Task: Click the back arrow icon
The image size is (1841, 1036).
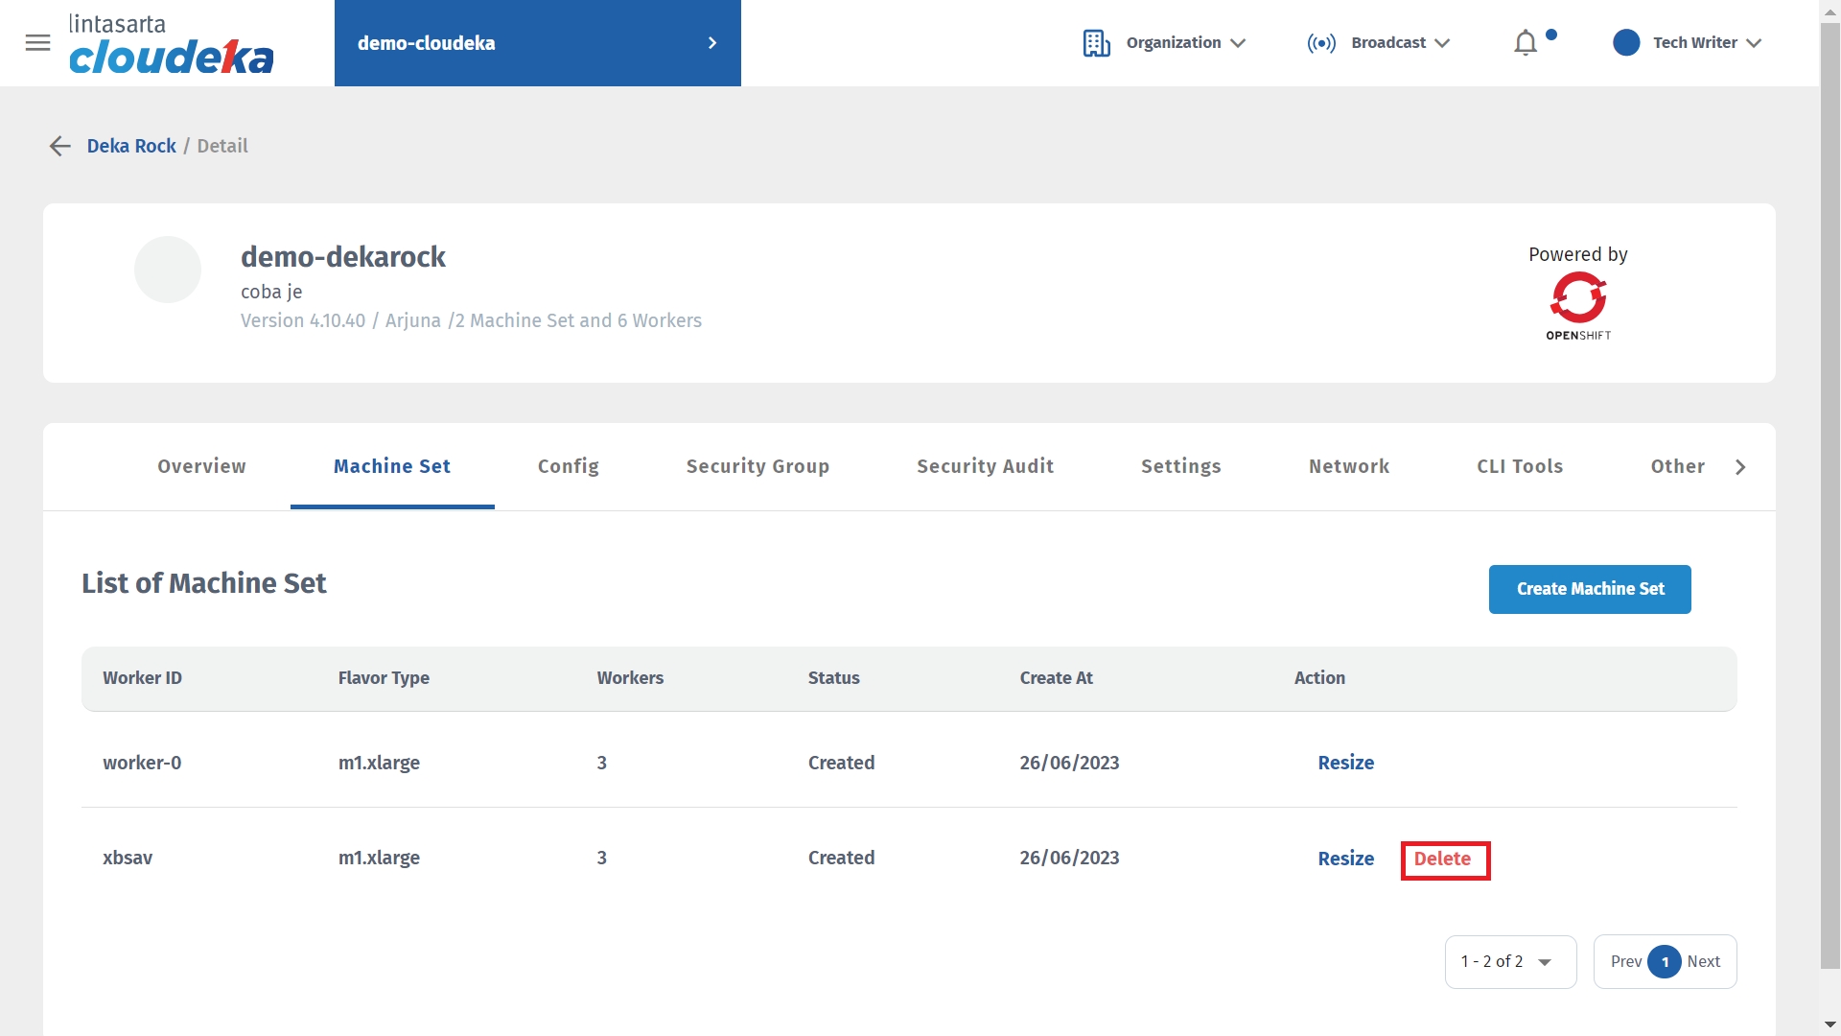Action: (x=59, y=146)
